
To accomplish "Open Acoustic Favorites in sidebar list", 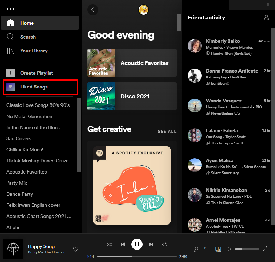I will (x=26, y=172).
